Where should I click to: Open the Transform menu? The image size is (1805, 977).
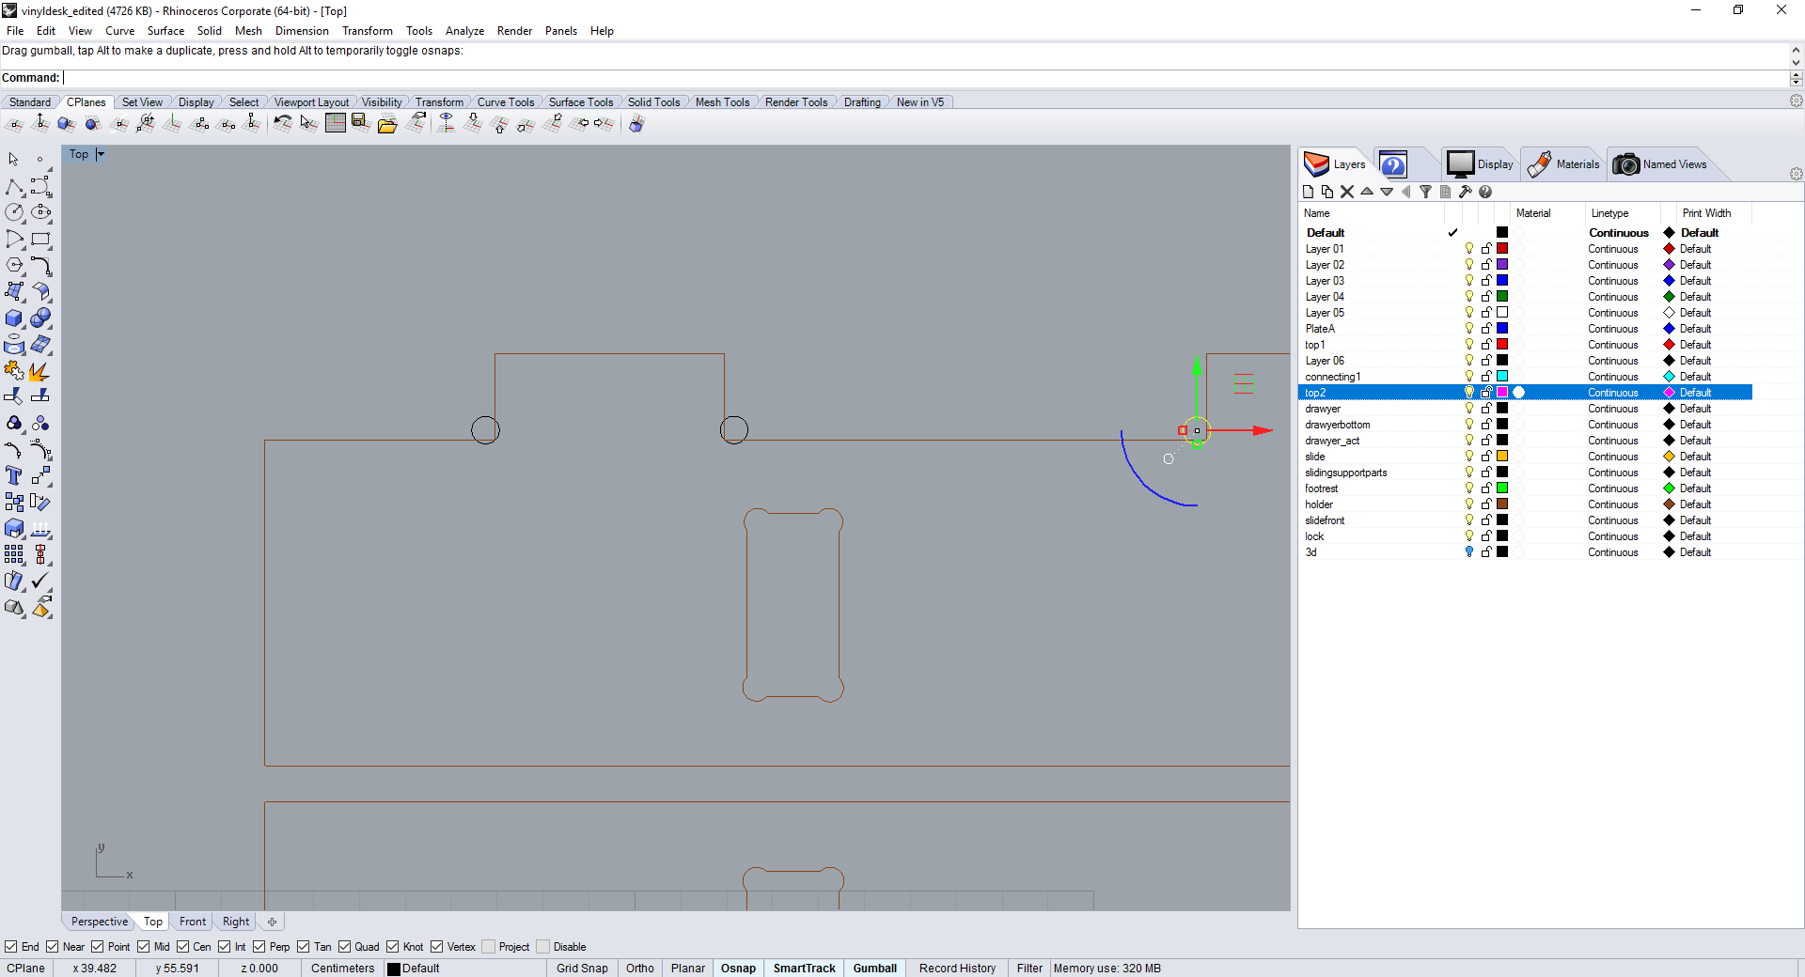tap(367, 31)
